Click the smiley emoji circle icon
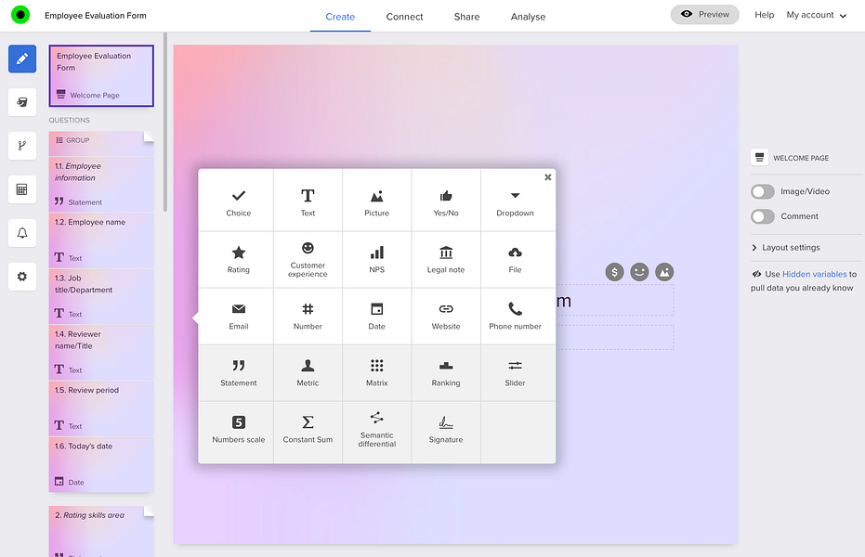 pos(639,272)
